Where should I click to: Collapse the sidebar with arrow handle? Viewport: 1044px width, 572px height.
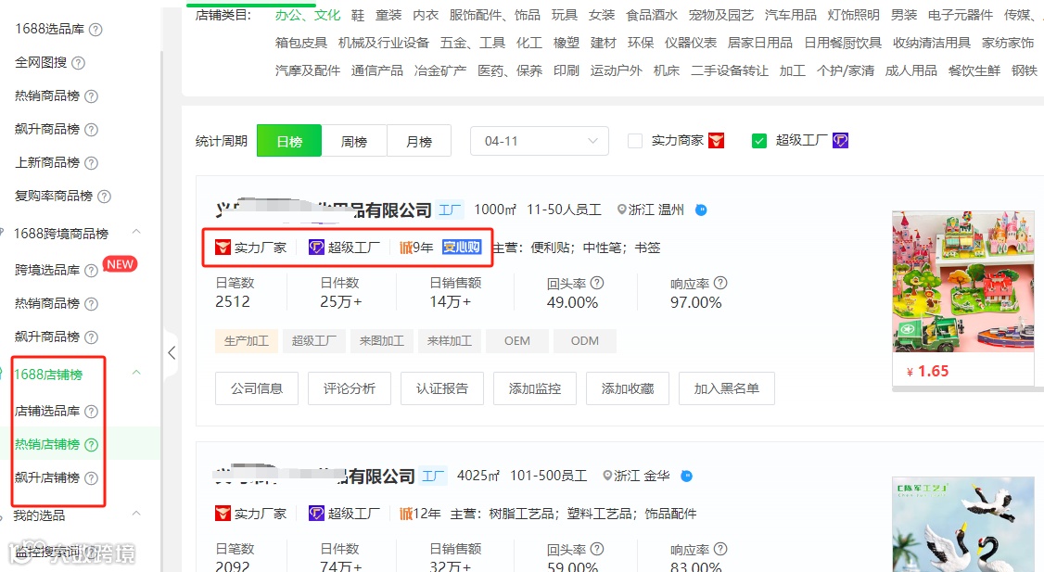pyautogui.click(x=172, y=353)
